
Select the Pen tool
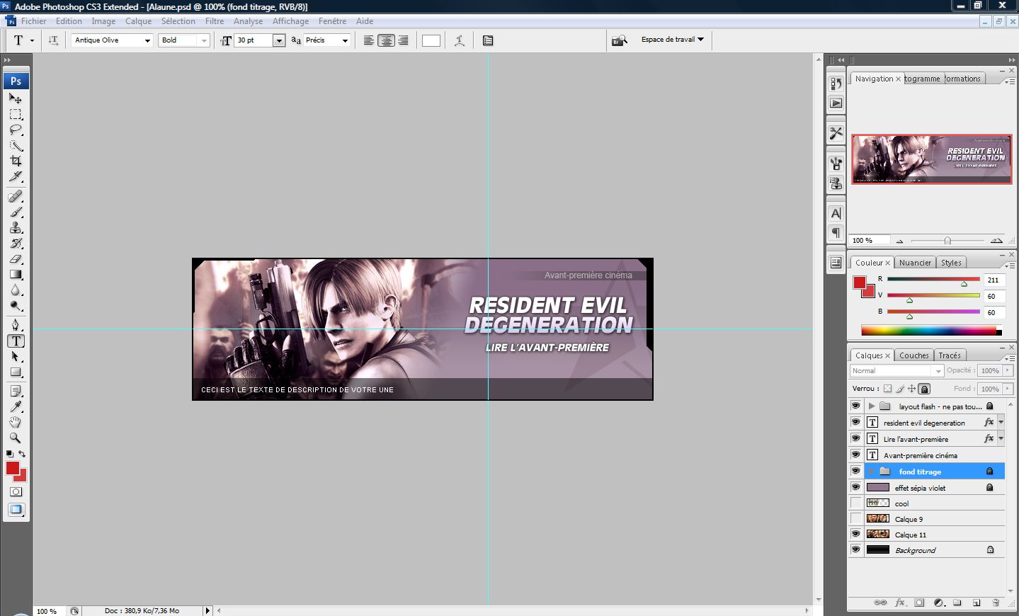16,325
